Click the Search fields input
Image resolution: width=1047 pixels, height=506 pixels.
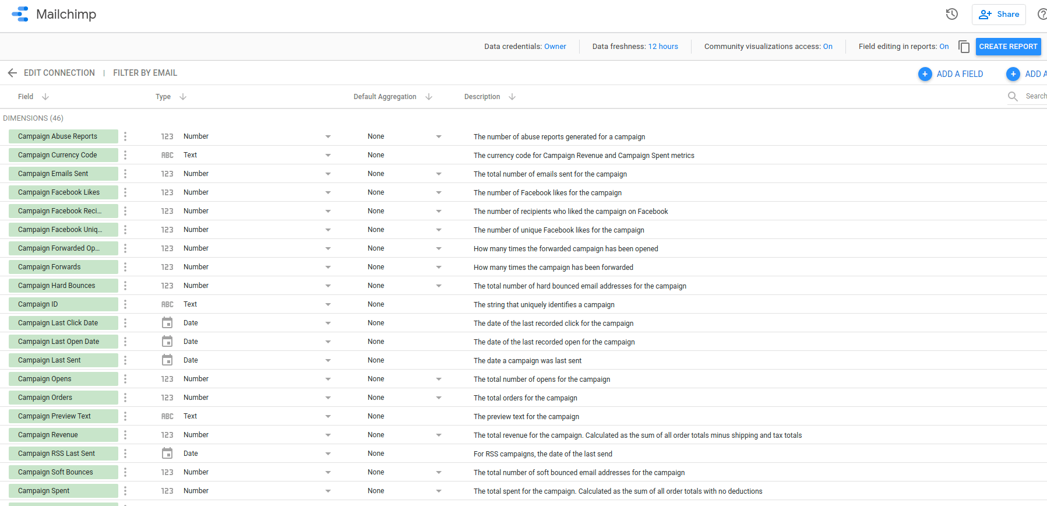coord(1035,96)
